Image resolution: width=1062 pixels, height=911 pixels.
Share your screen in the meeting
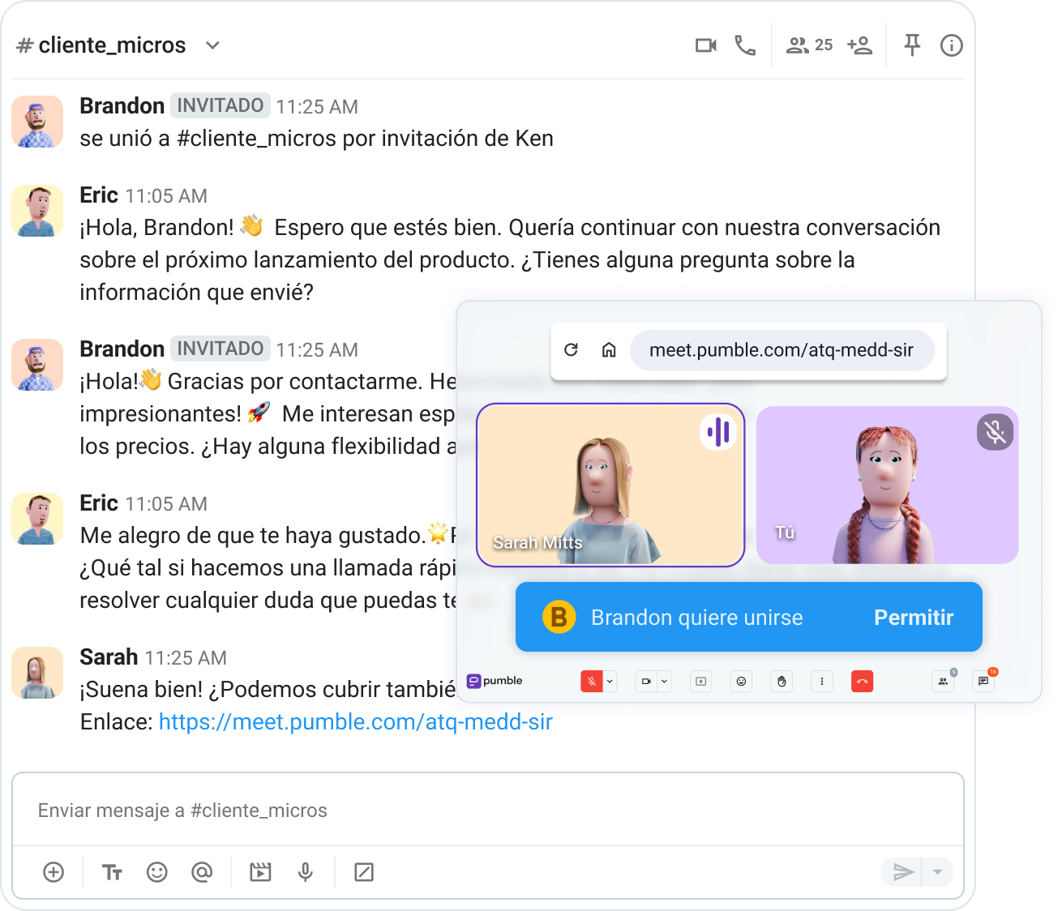tap(700, 682)
